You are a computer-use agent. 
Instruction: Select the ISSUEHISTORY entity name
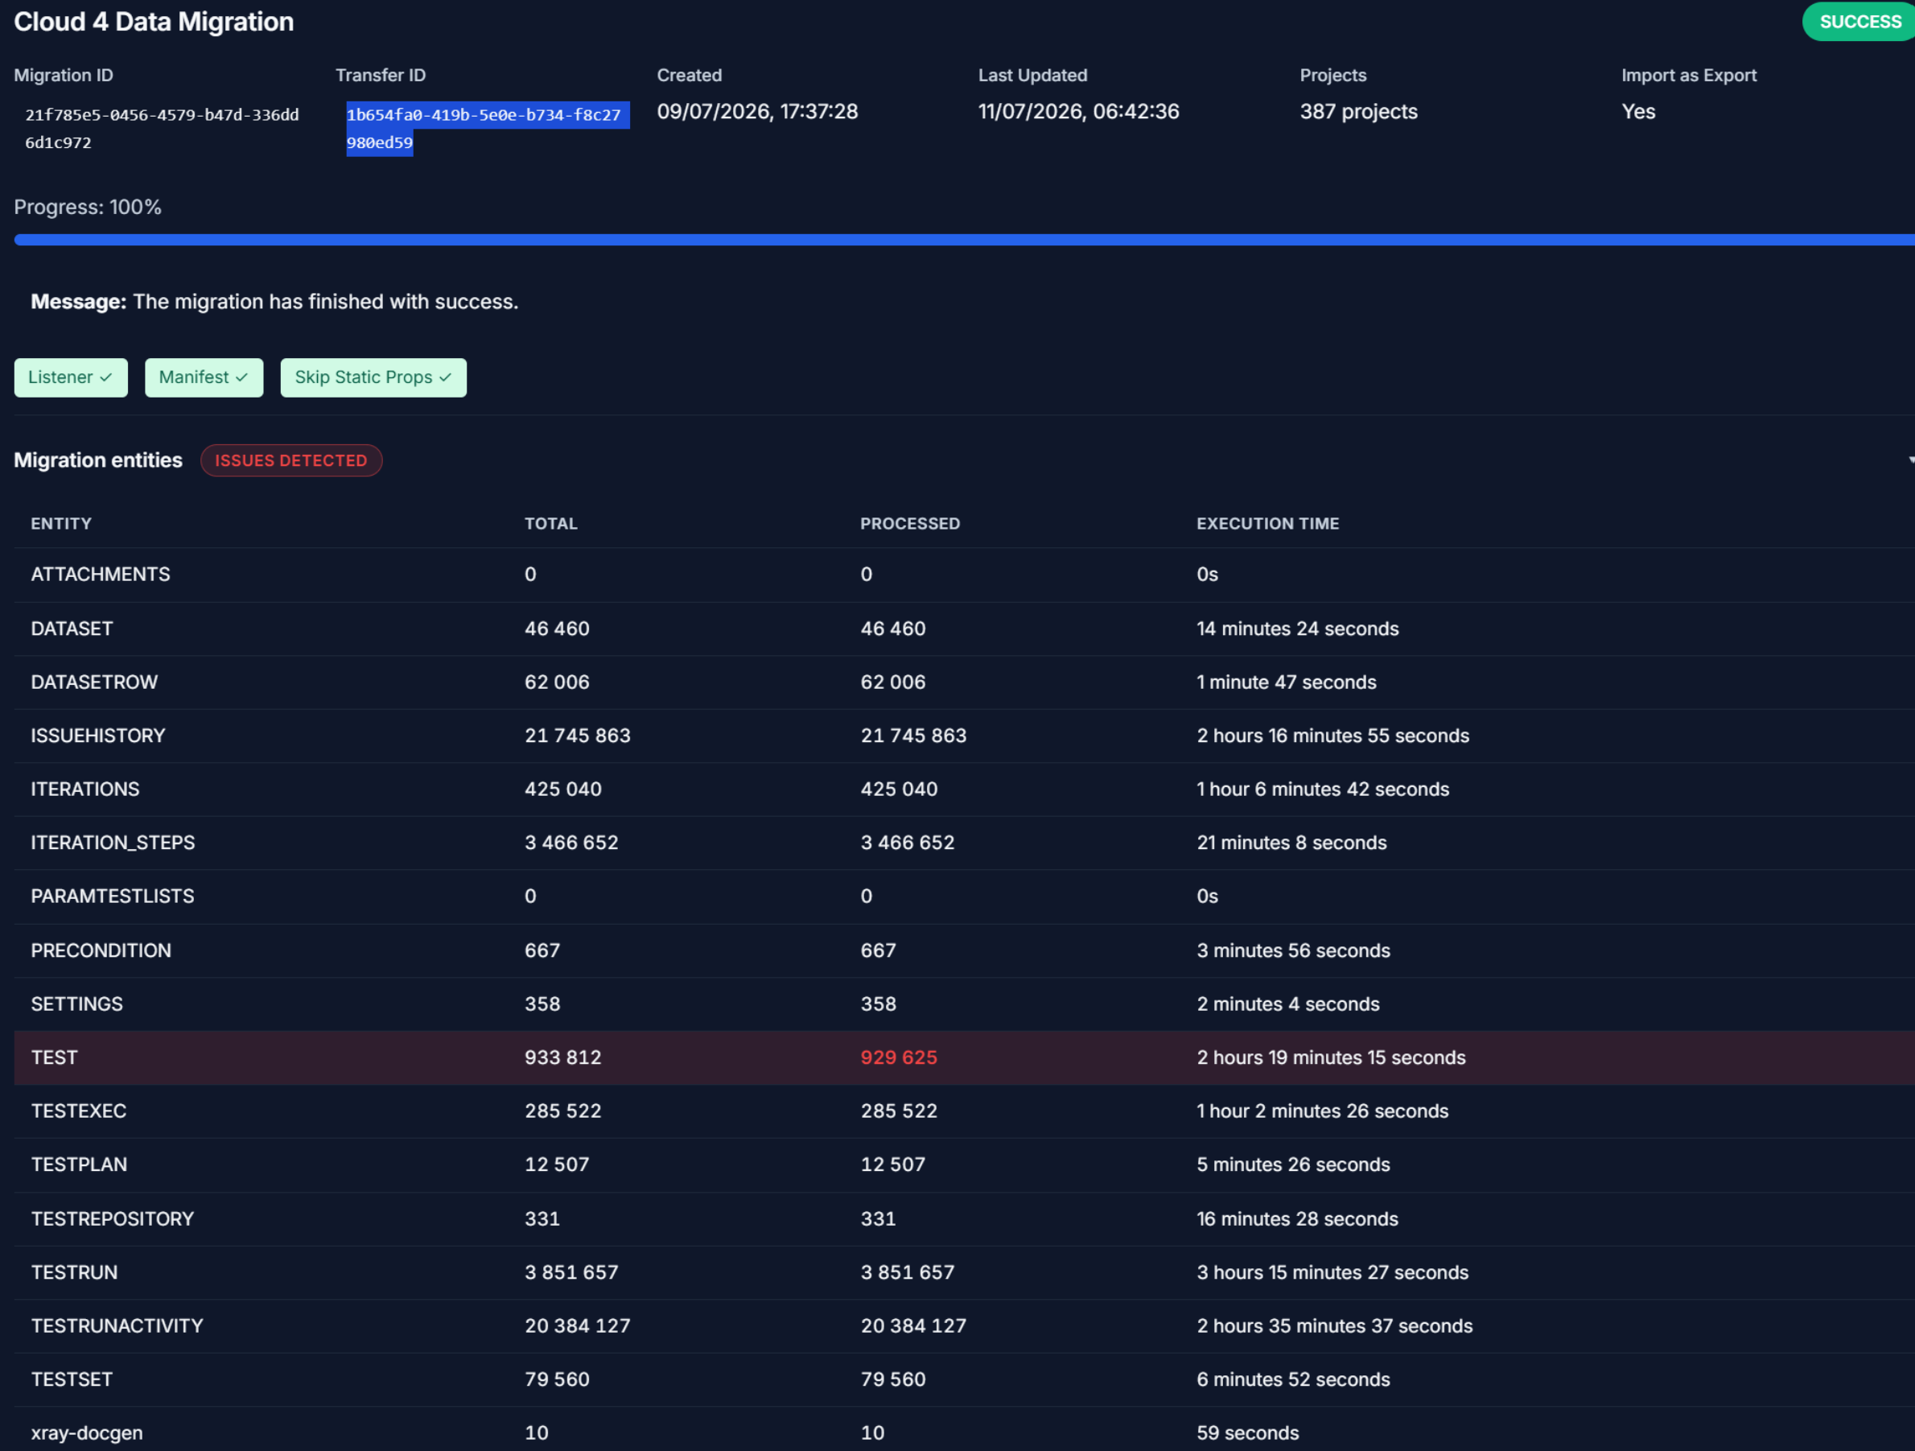(x=98, y=736)
